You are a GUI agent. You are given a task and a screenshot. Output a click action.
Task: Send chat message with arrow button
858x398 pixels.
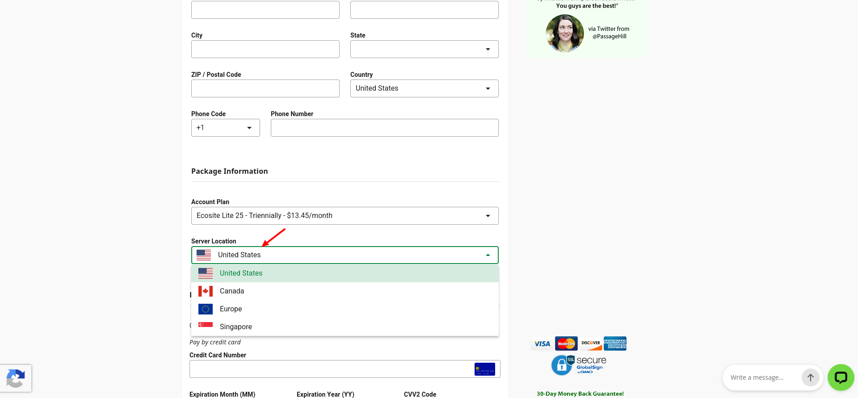point(811,377)
